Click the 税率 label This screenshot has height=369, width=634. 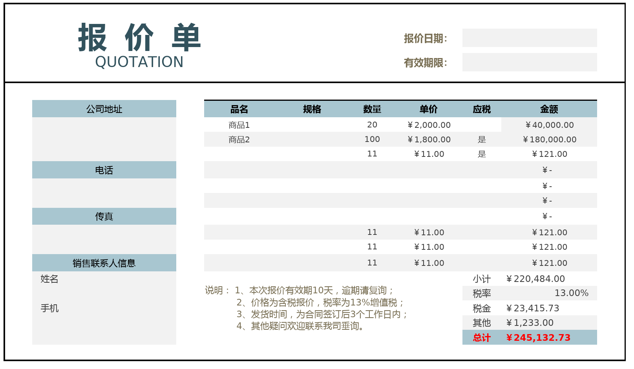482,293
